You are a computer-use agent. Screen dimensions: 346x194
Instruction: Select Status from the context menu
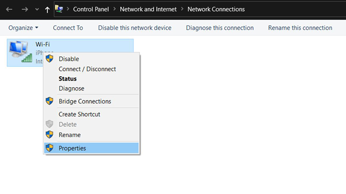point(67,79)
